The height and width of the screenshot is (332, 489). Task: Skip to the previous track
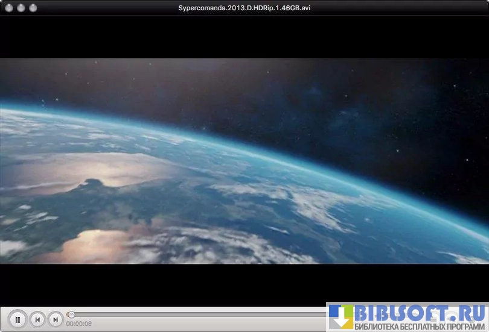coord(37,319)
